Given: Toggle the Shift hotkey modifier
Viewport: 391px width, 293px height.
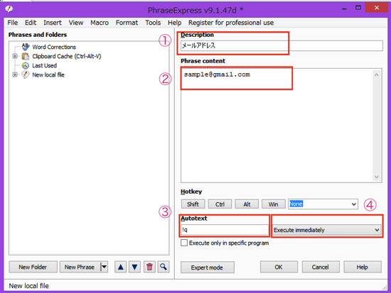Looking at the screenshot, I should click(x=193, y=204).
